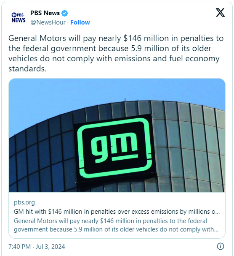Viewport: 234px width, 256px height.
Task: Click the X logo icon
Action: click(220, 12)
